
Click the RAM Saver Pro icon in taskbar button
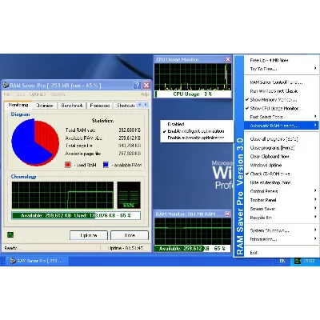click(x=12, y=261)
